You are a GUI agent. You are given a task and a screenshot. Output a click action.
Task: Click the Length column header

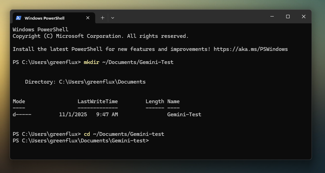pyautogui.click(x=155, y=101)
